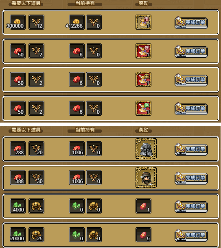The image size is (221, 248).
Task: Click the 王 red pouch reward icon
Action: (x=143, y=80)
